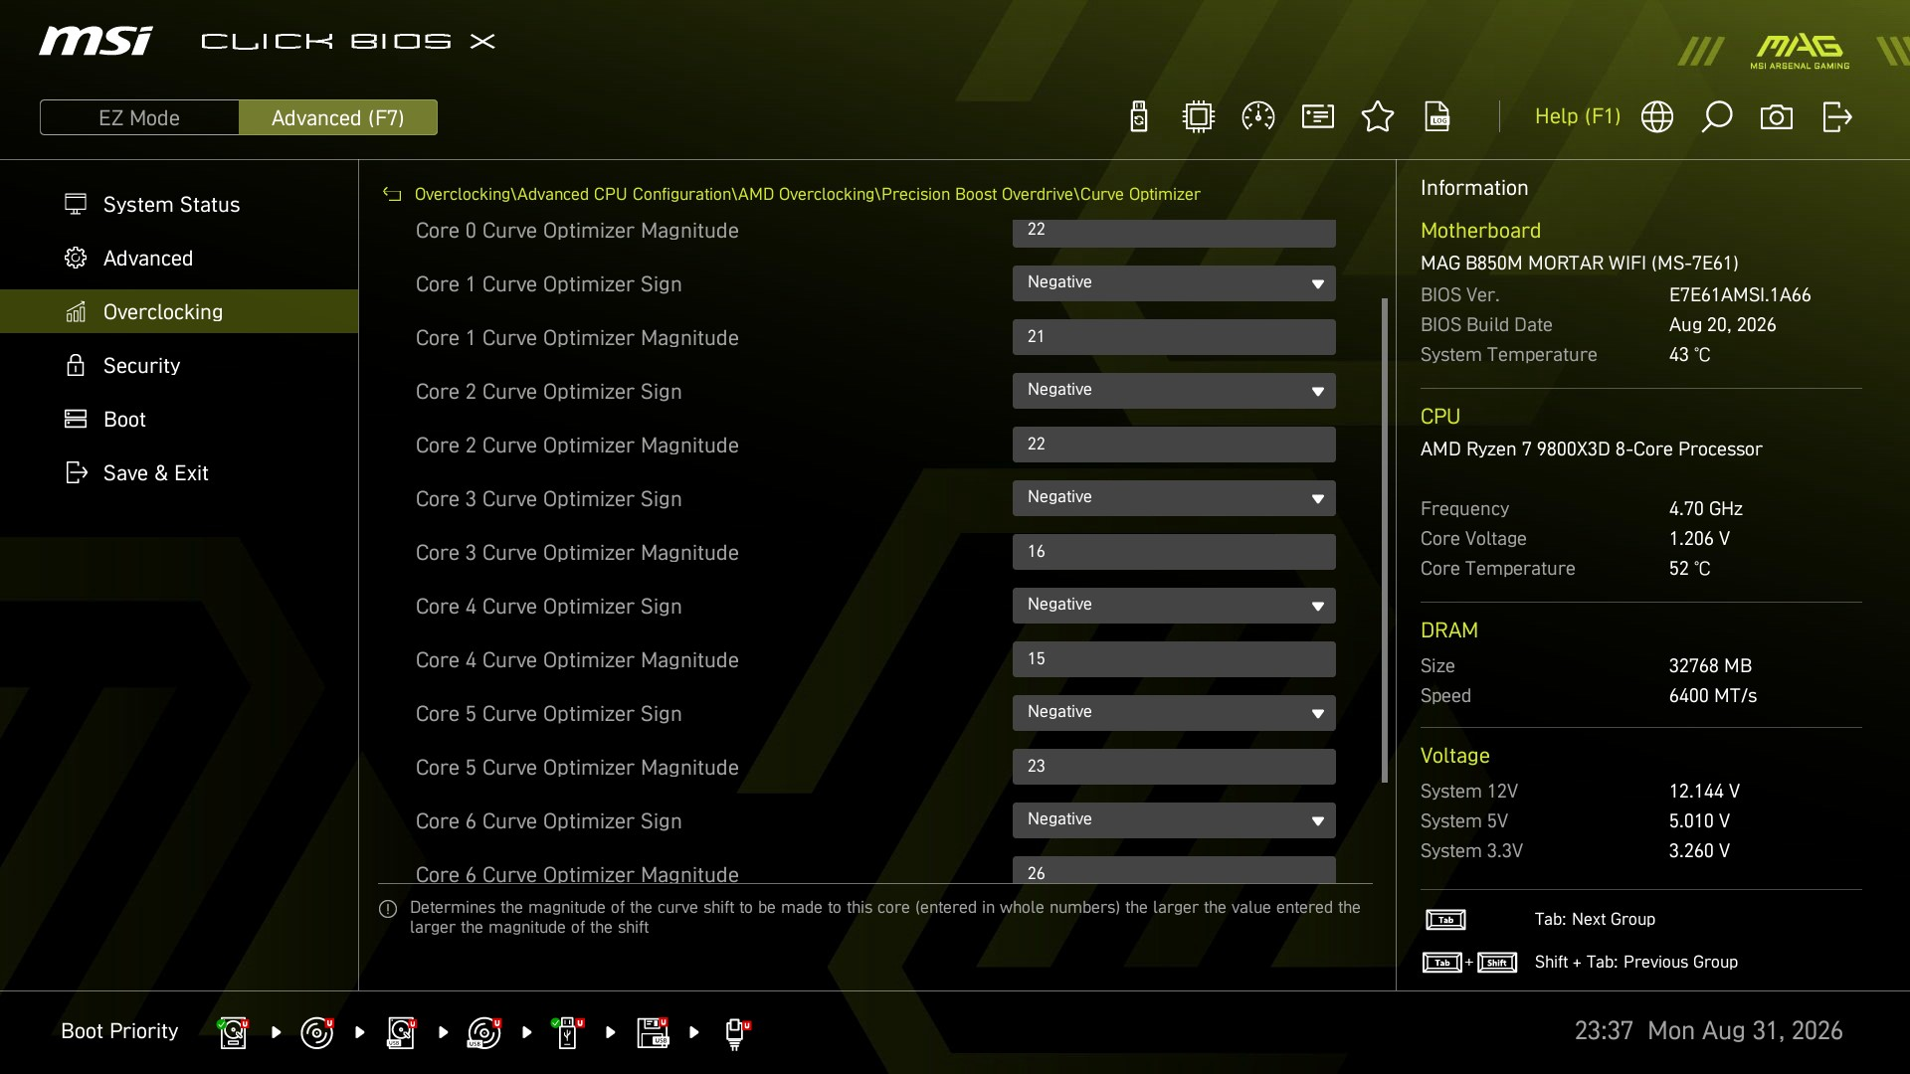
Task: Click the System 5V value 5.010 V
Action: [x=1699, y=821]
